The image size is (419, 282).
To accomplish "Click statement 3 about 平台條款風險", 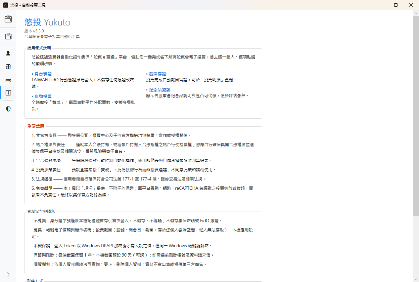I will pyautogui.click(x=121, y=160).
